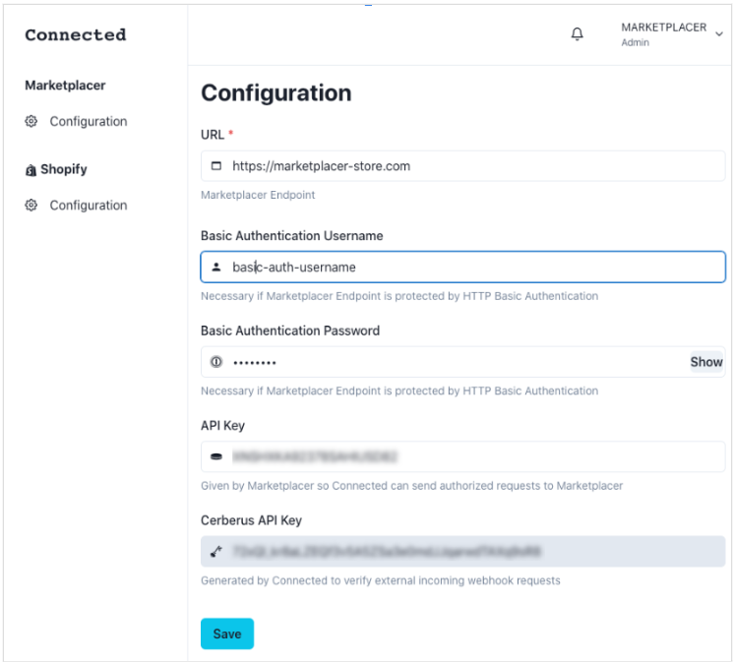
Task: Click the gear icon beside Shopify Configuration
Action: pyautogui.click(x=31, y=205)
